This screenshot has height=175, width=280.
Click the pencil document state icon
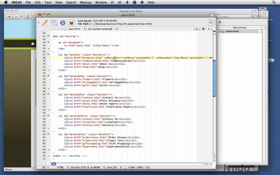pos(45,22)
